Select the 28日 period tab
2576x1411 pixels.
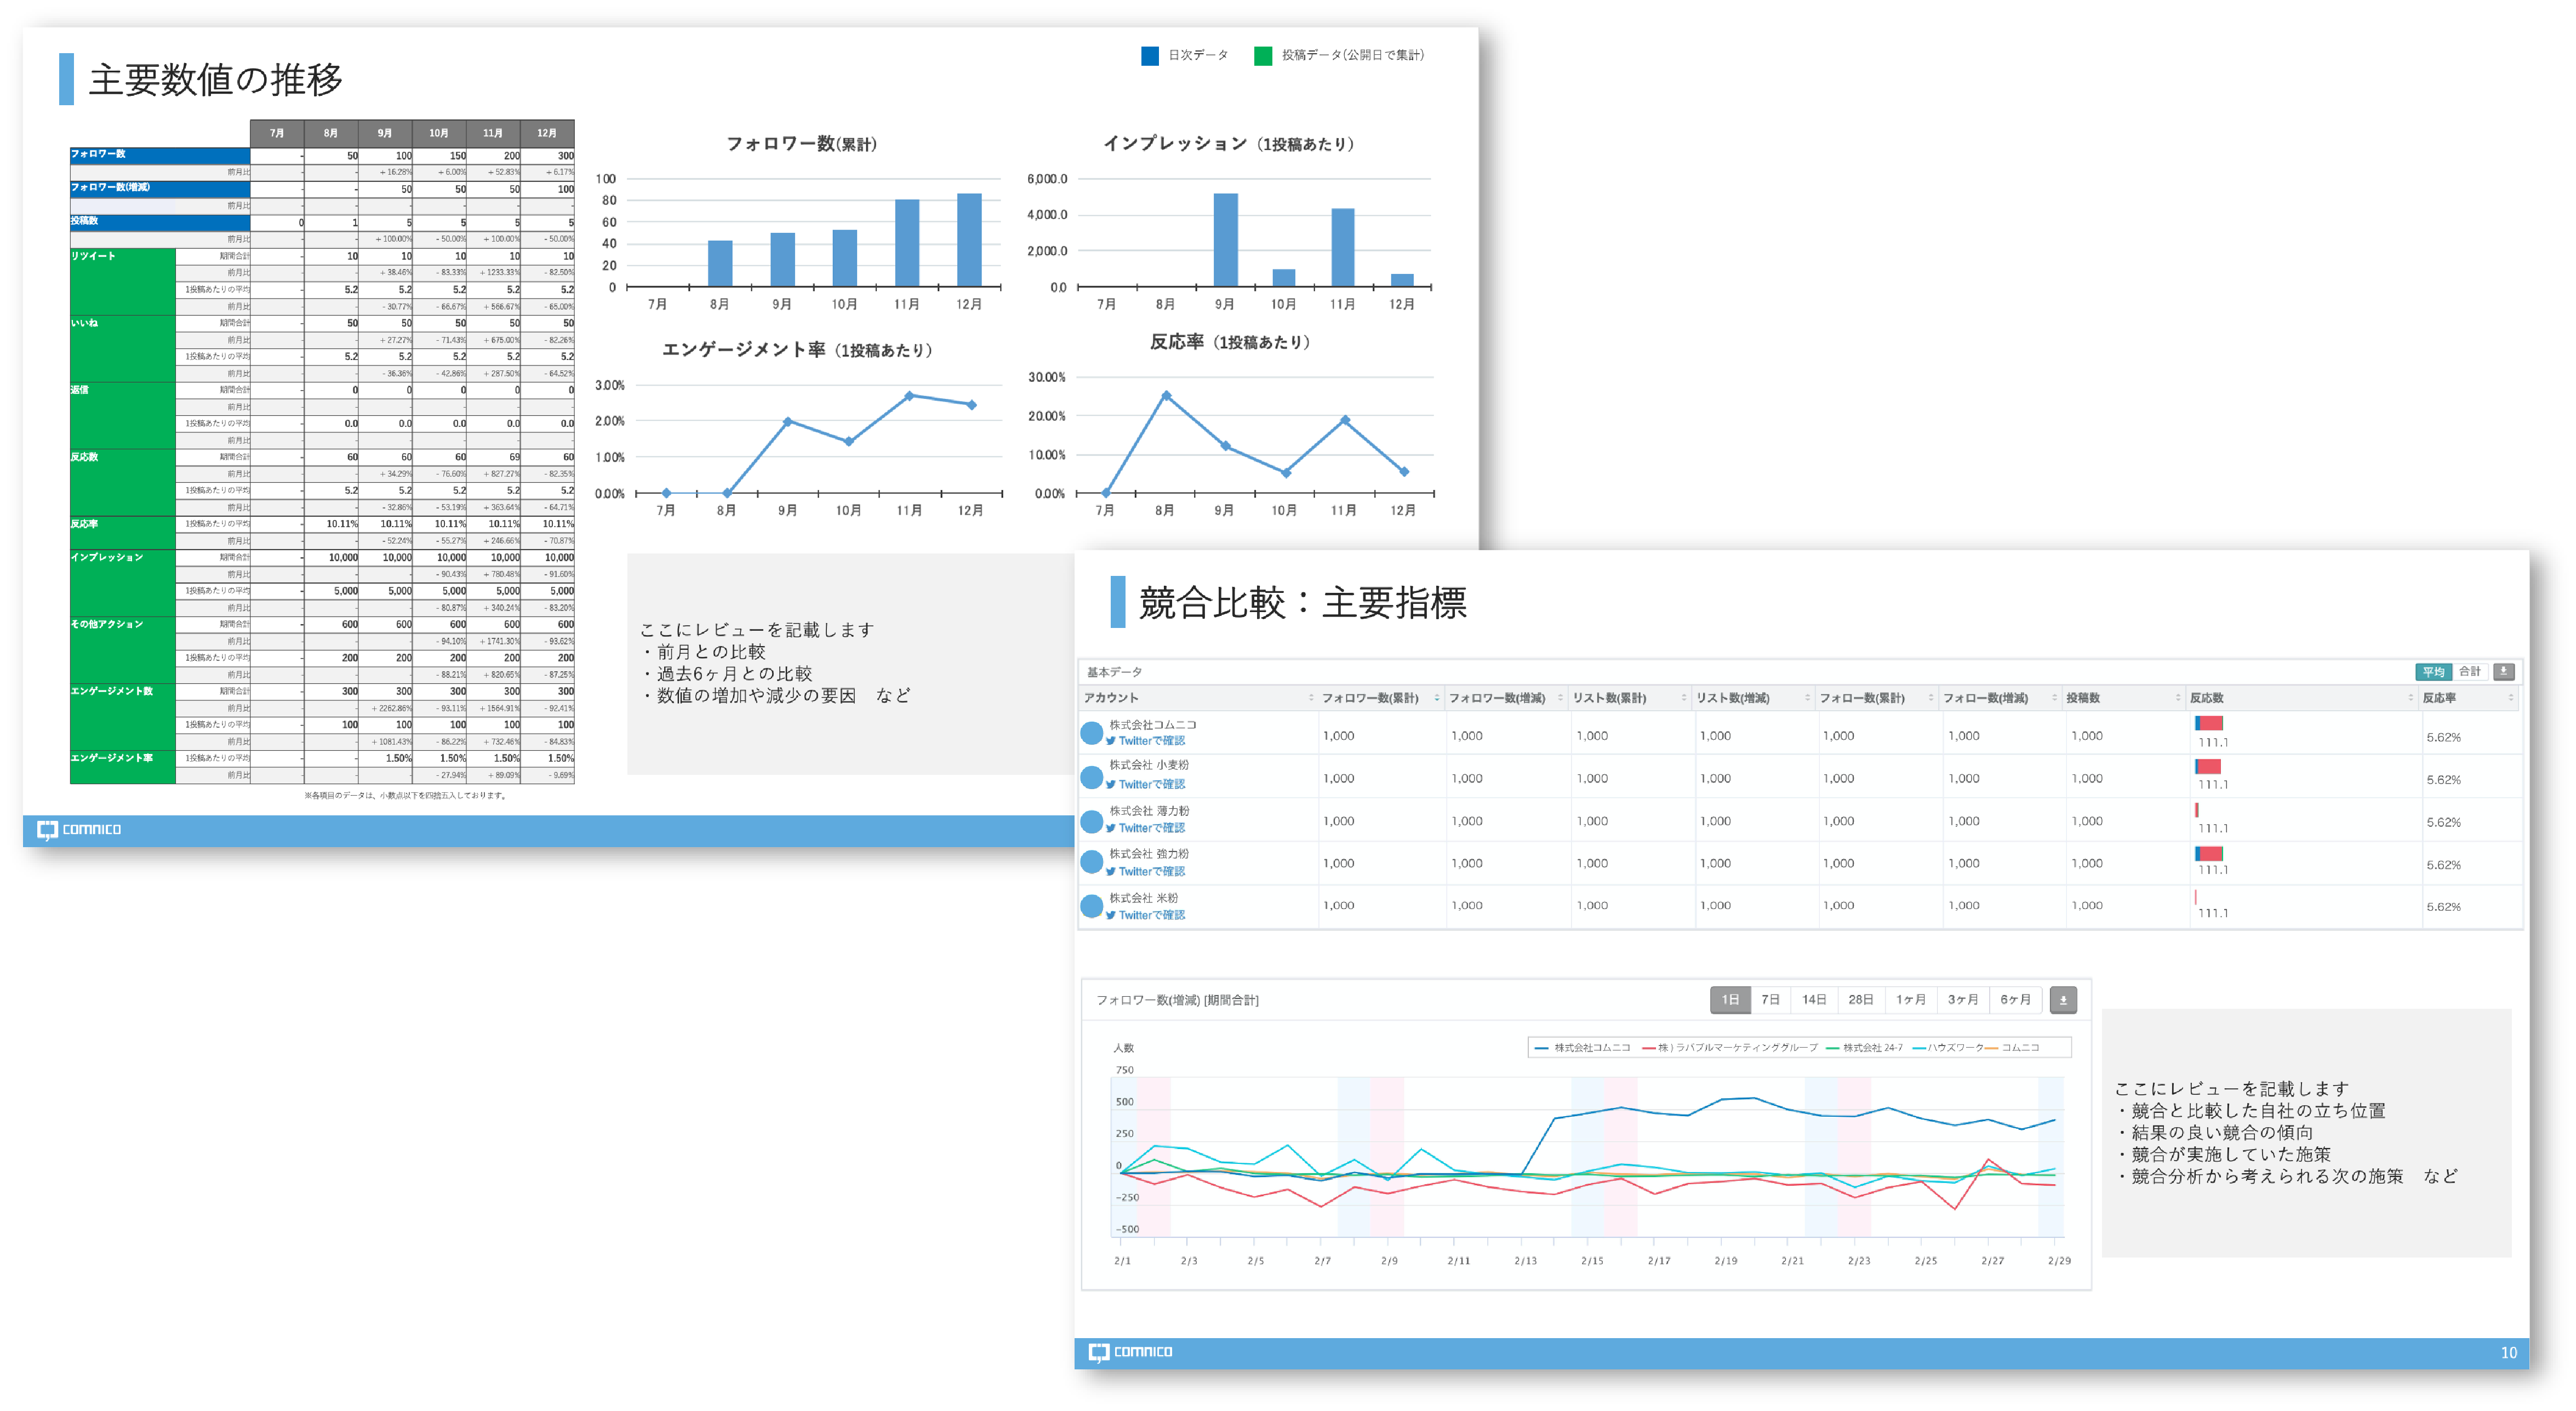[x=1860, y=999]
